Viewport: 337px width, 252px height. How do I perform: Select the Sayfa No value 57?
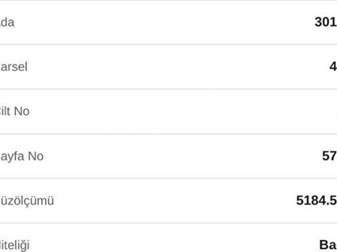click(330, 156)
